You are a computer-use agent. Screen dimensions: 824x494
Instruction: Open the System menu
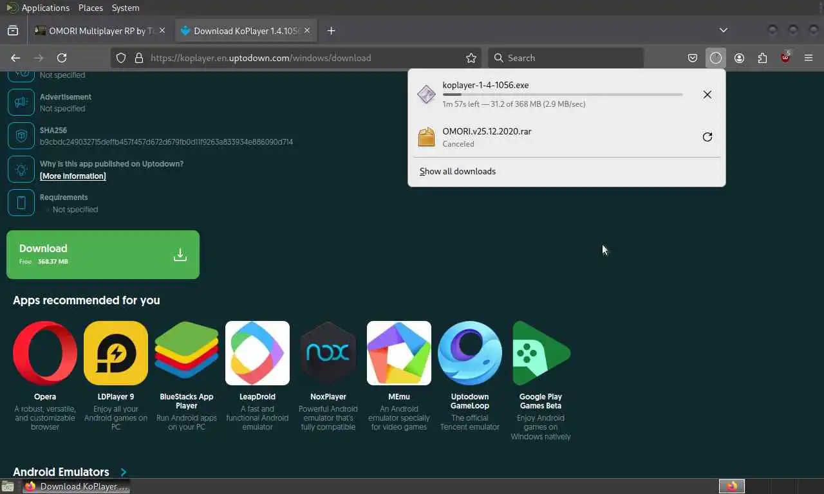click(125, 8)
